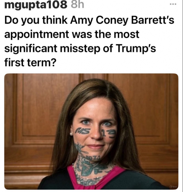Click the text "first term?"
Image resolution: width=183 pixels, height=192 pixels.
tap(30, 62)
